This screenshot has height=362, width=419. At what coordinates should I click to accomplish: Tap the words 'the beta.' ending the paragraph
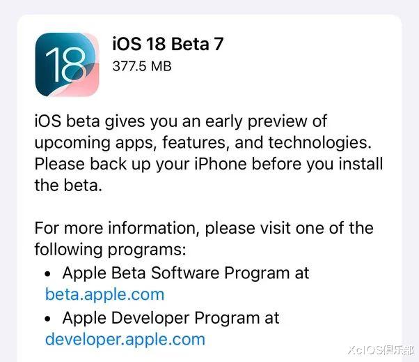(68, 185)
